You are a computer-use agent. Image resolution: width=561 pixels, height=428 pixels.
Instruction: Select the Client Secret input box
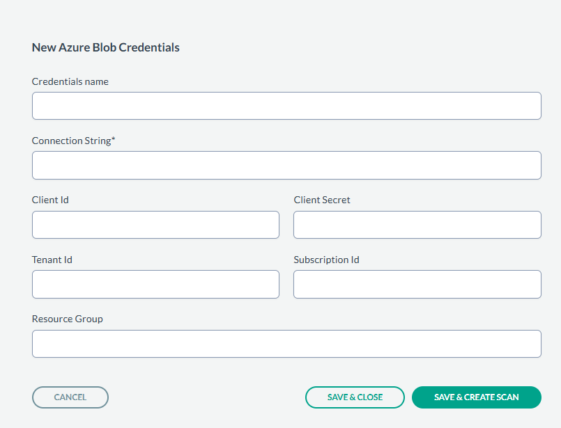[x=417, y=225]
